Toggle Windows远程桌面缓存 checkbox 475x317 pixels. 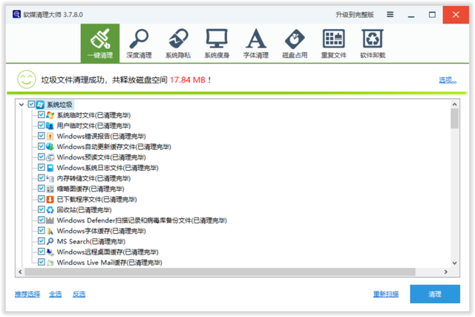42,251
